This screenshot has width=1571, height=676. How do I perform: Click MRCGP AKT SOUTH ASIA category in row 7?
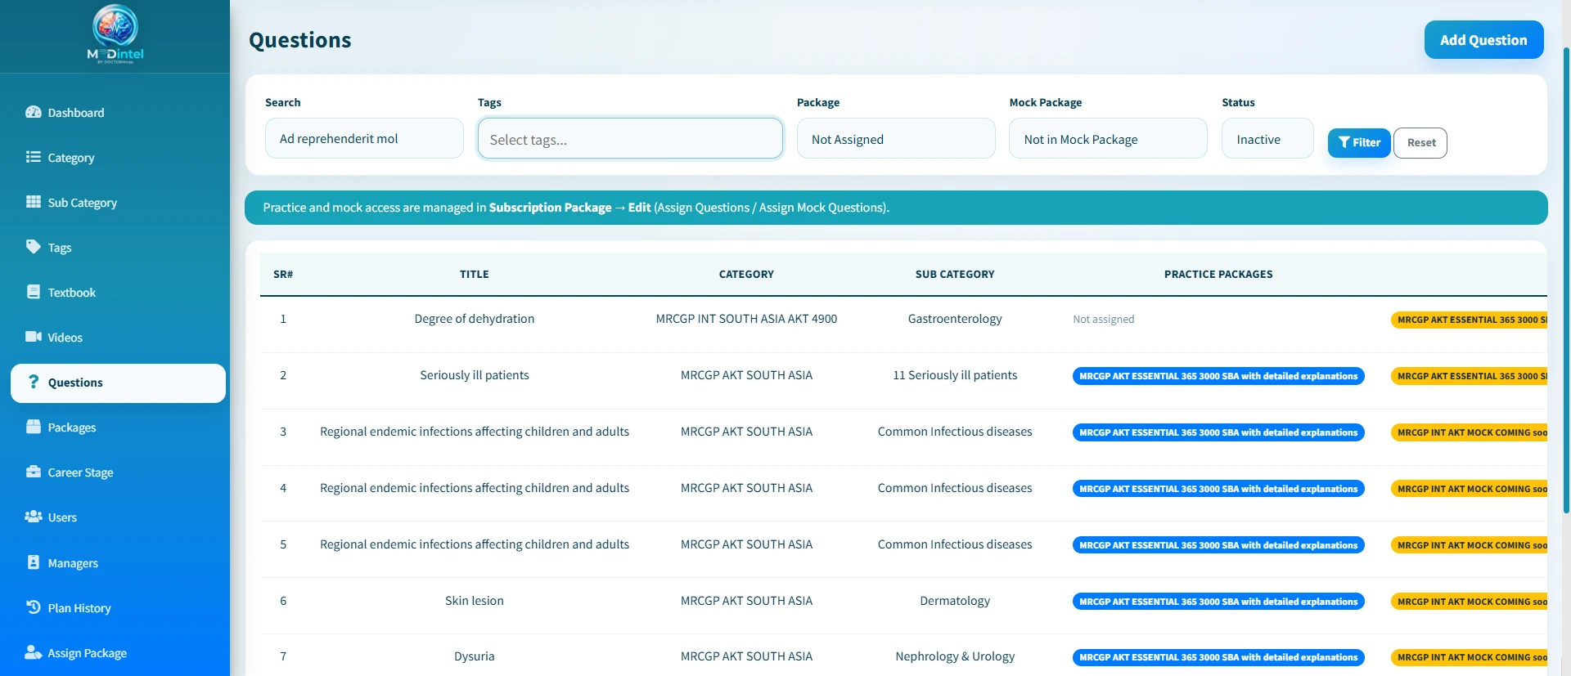746,656
